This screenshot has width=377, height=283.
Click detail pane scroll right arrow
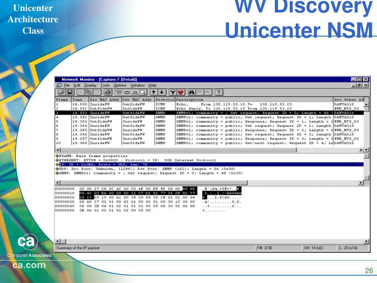coord(361,183)
